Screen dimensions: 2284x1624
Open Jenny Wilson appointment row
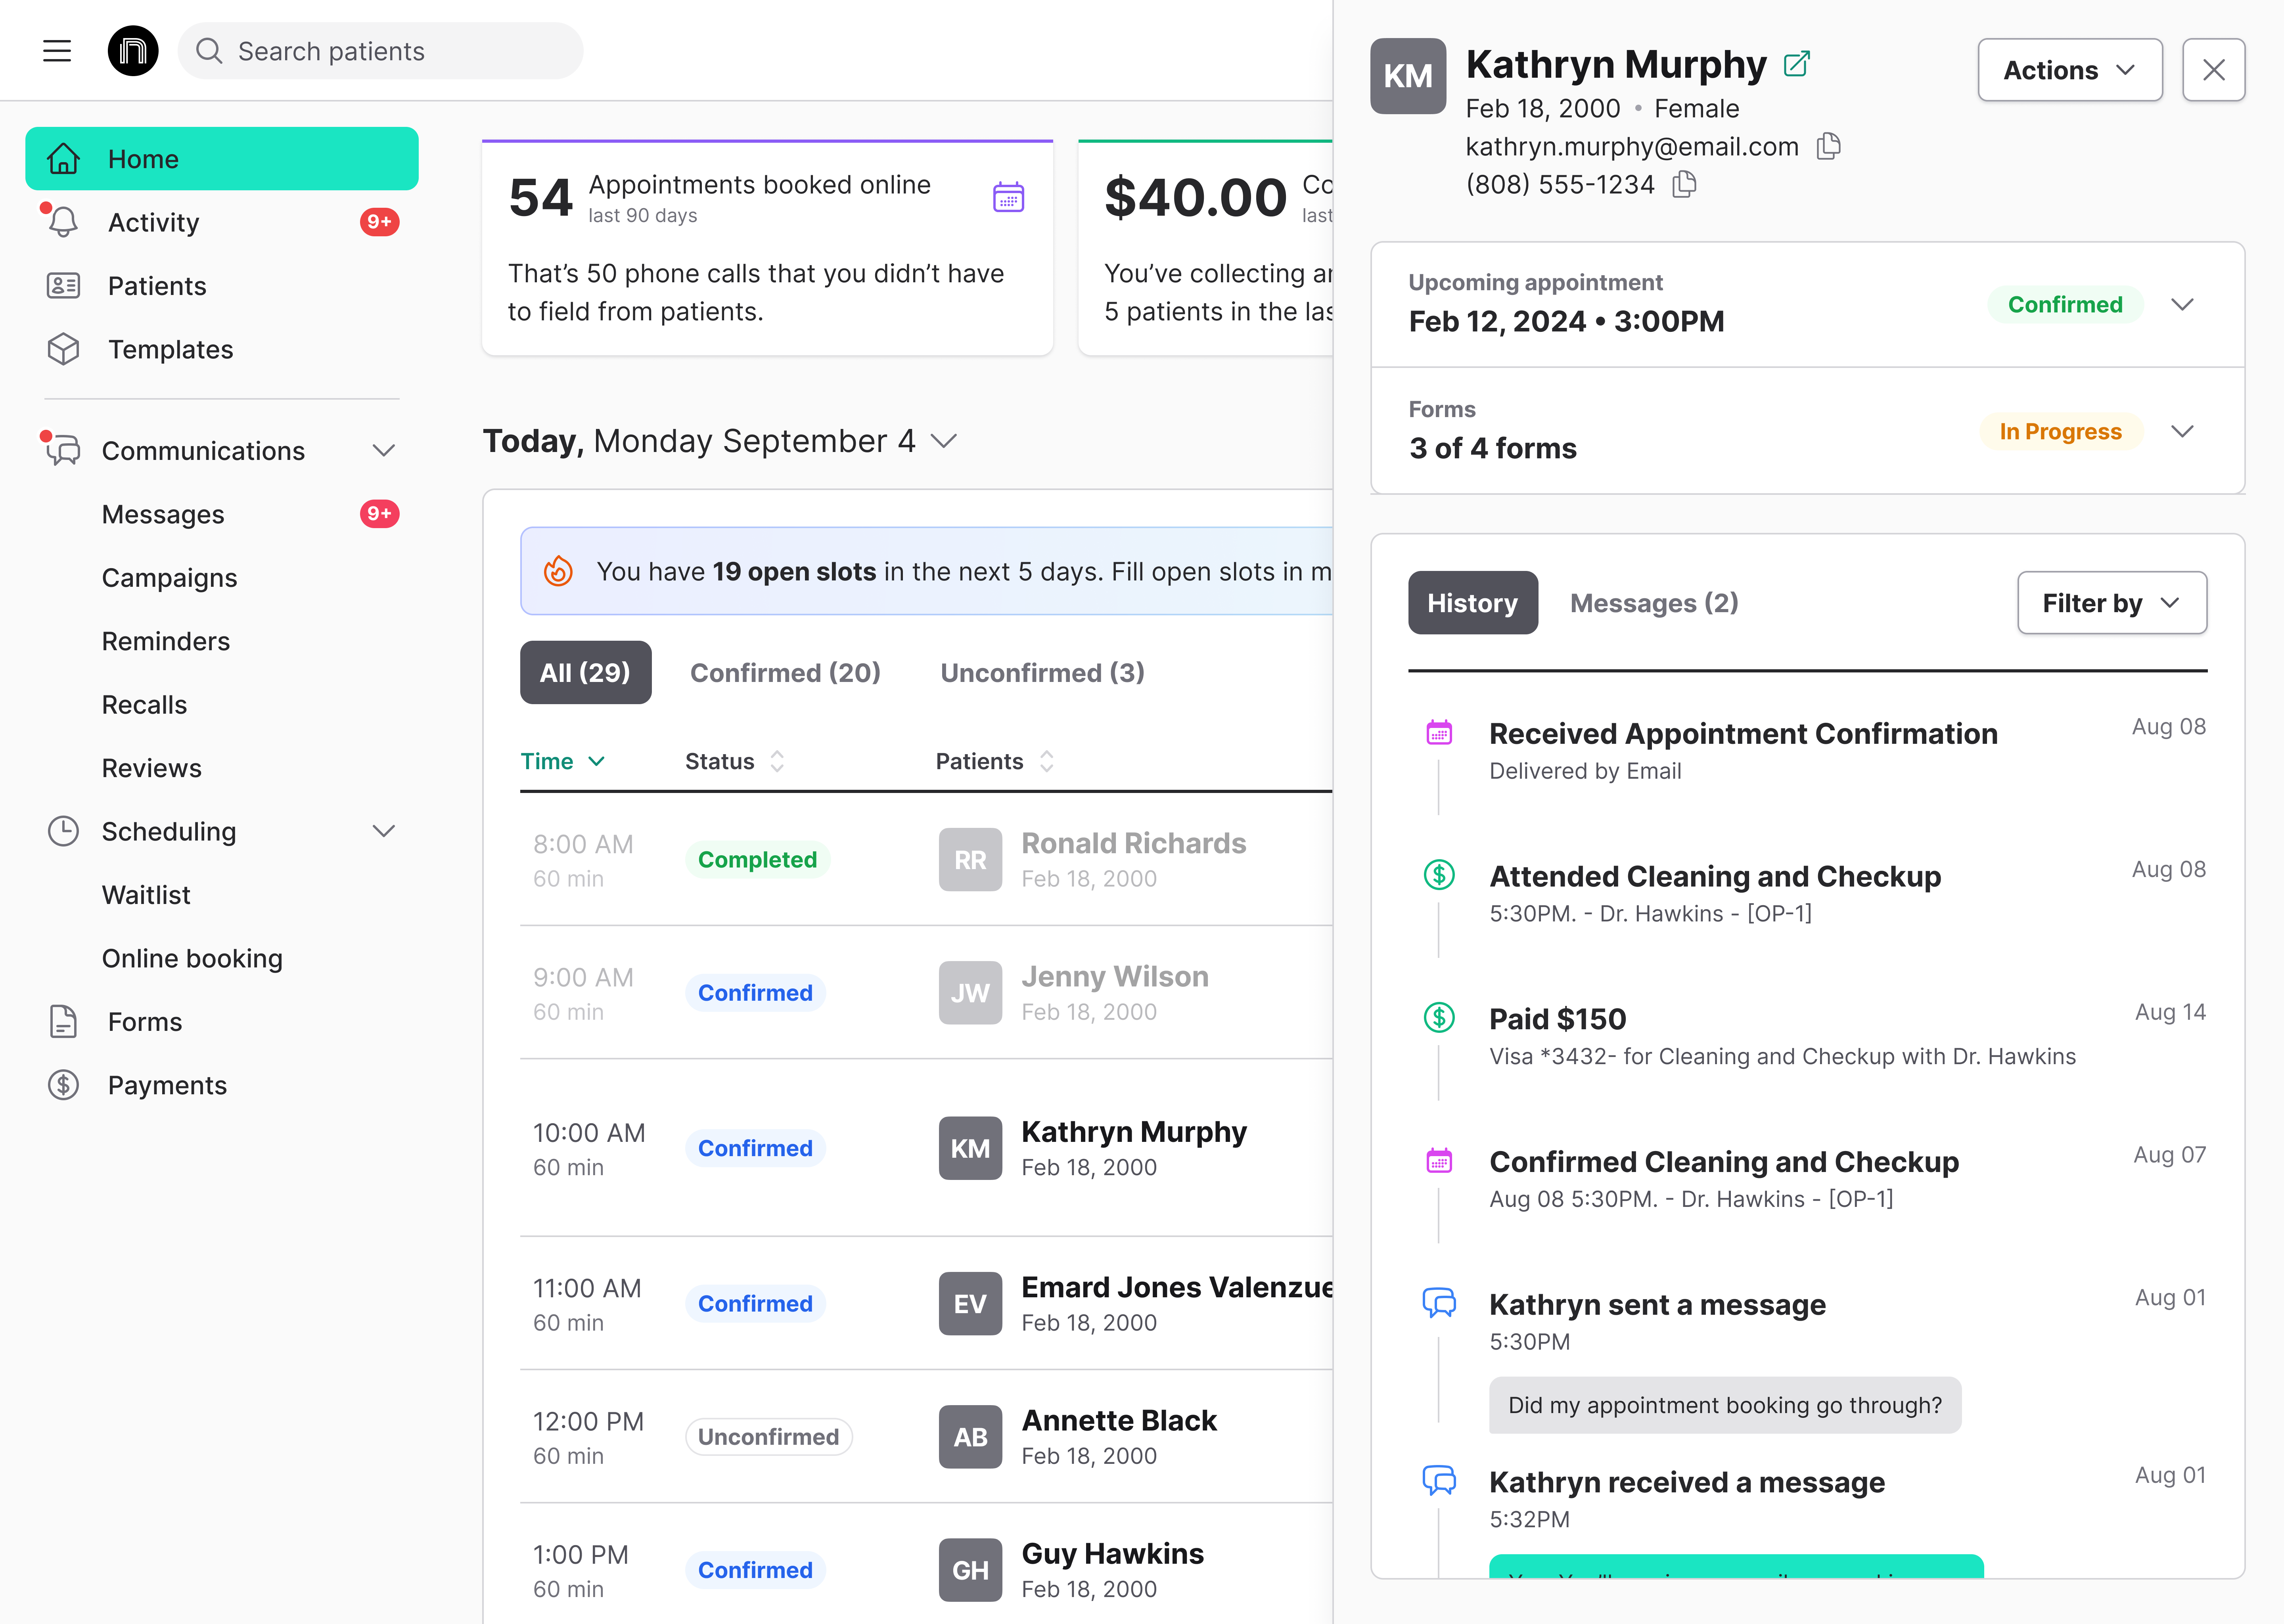[x=926, y=992]
